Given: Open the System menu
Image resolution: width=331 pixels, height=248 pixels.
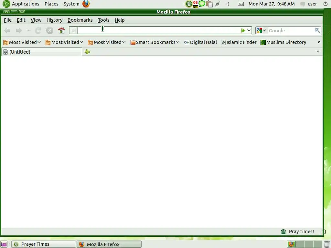Looking at the screenshot, I should click(71, 4).
